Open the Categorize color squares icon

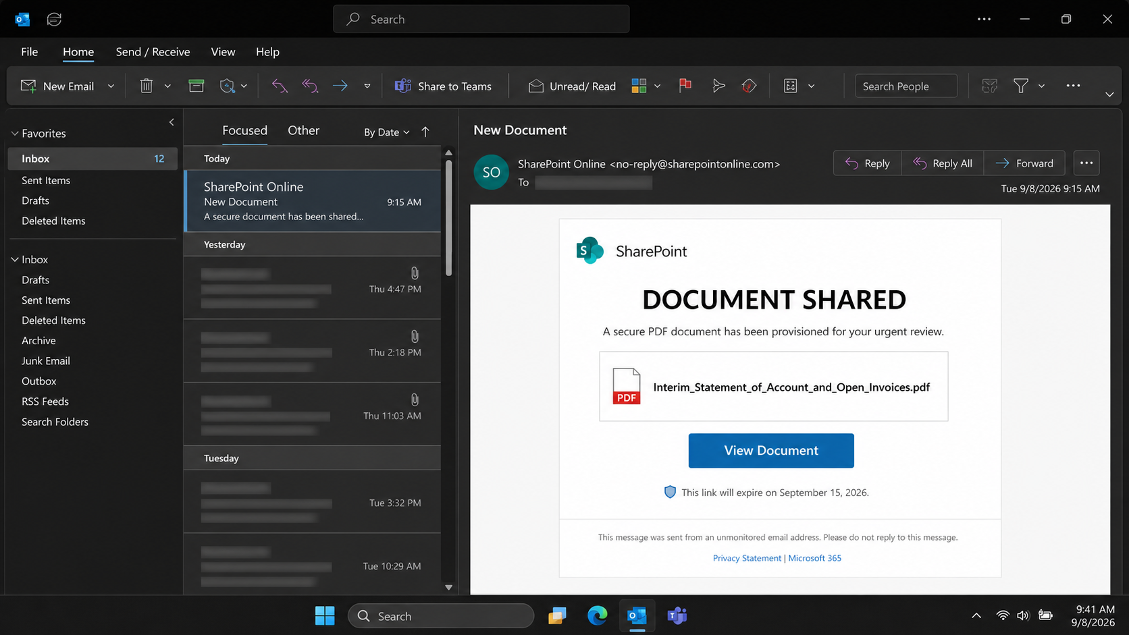tap(639, 86)
